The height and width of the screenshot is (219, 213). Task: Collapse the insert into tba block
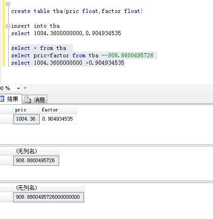(8, 26)
